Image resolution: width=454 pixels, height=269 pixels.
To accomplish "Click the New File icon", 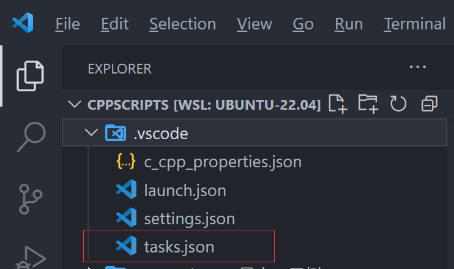I will pos(338,104).
